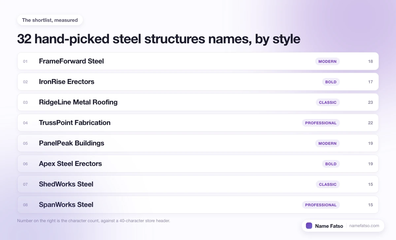Viewport: 396px width, 240px height.
Task: Select the FrameForward Steel name
Action: 71,61
